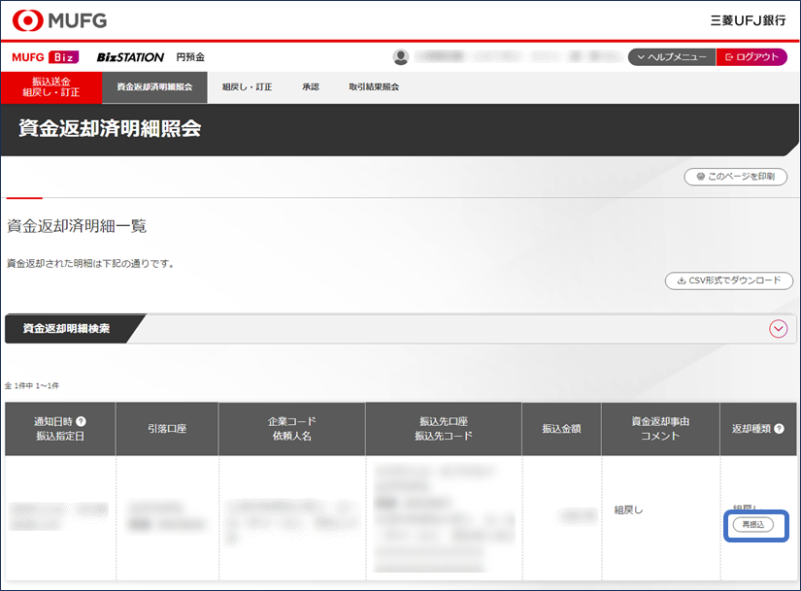Viewport: 801px width, 591px height.
Task: Click the MUFG Biz logo
Action: pyautogui.click(x=45, y=57)
